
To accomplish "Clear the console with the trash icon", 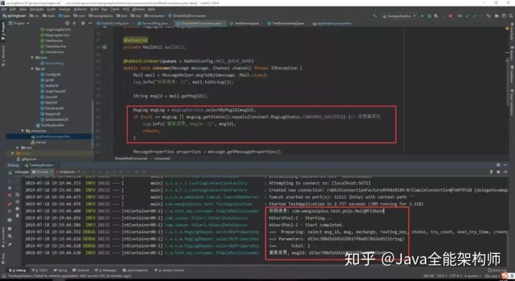I will point(17,215).
